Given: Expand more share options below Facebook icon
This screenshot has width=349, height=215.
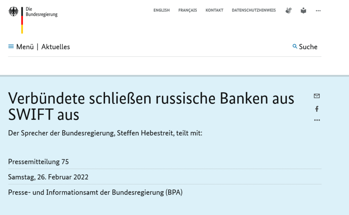Looking at the screenshot, I should 317,120.
